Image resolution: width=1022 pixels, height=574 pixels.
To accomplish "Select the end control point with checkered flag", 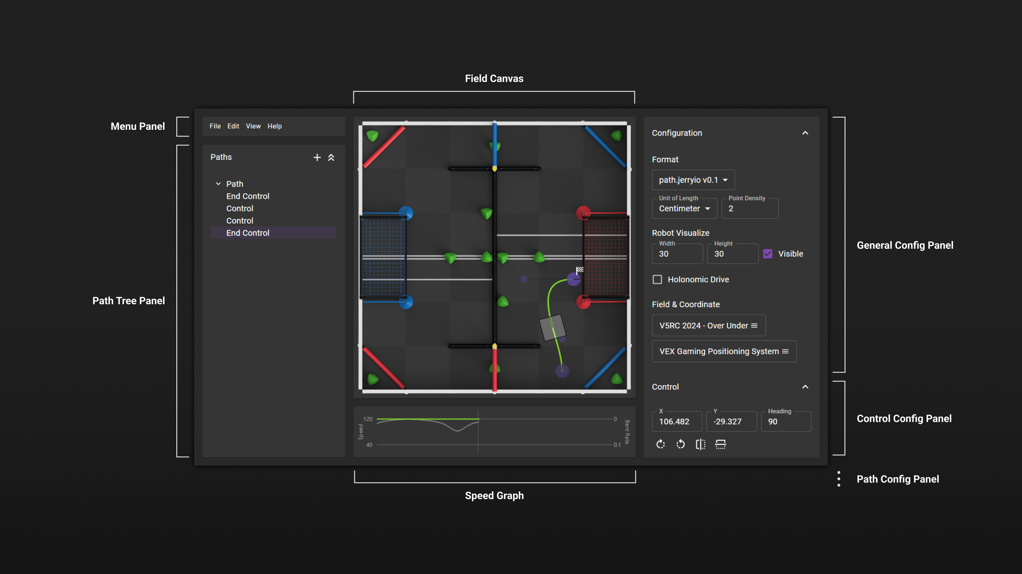I will (574, 279).
